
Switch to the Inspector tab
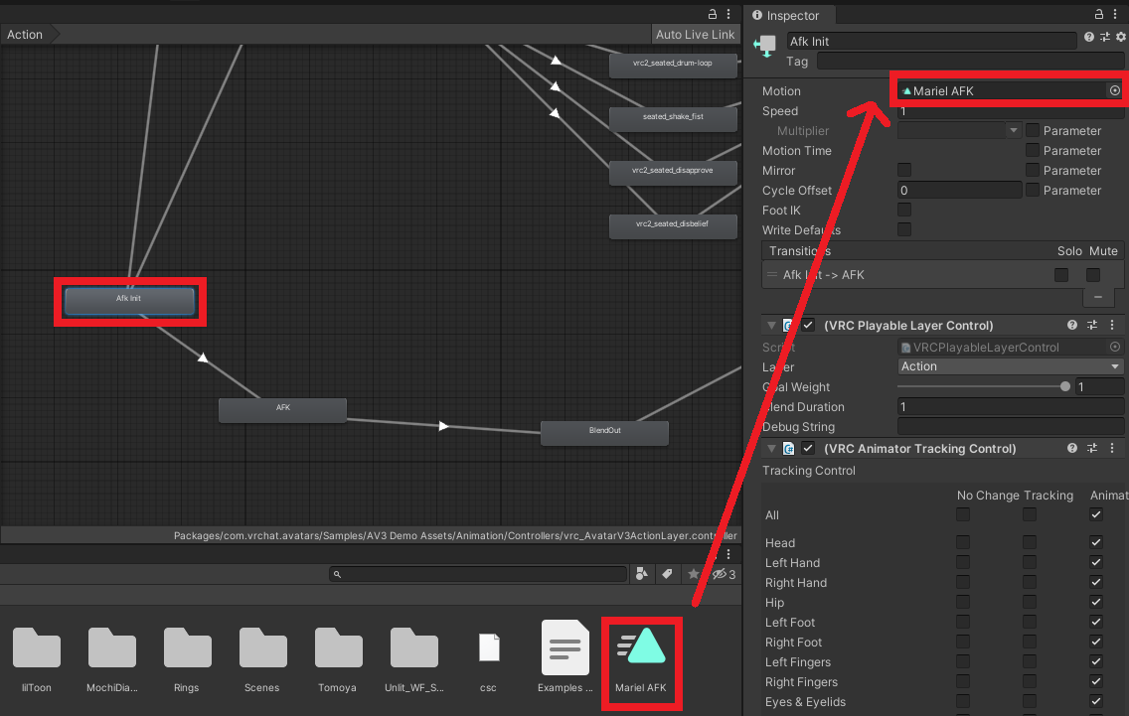coord(785,15)
